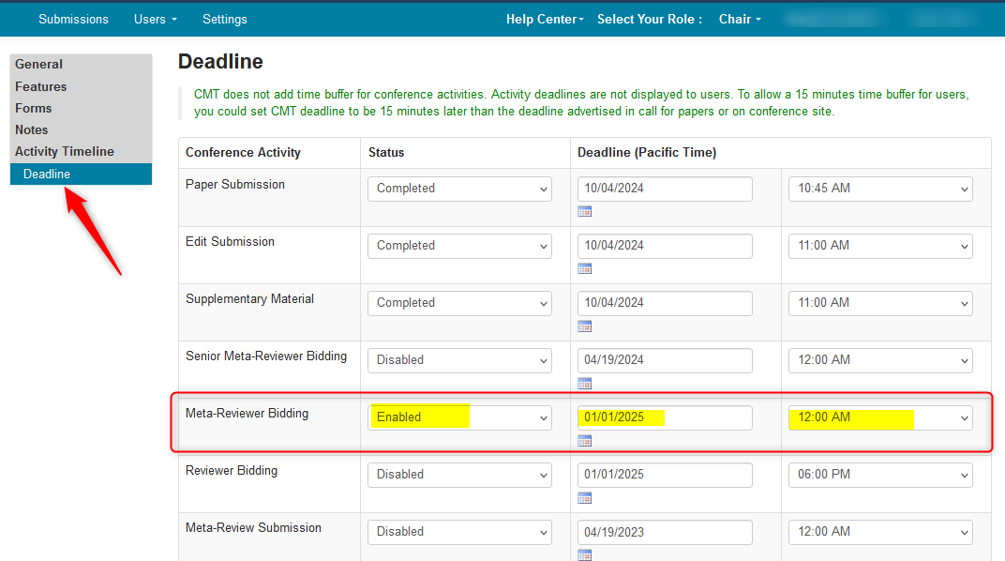Image resolution: width=1005 pixels, height=561 pixels.
Task: Open calendar picker for Meta-Review Submission date
Action: pyautogui.click(x=585, y=555)
